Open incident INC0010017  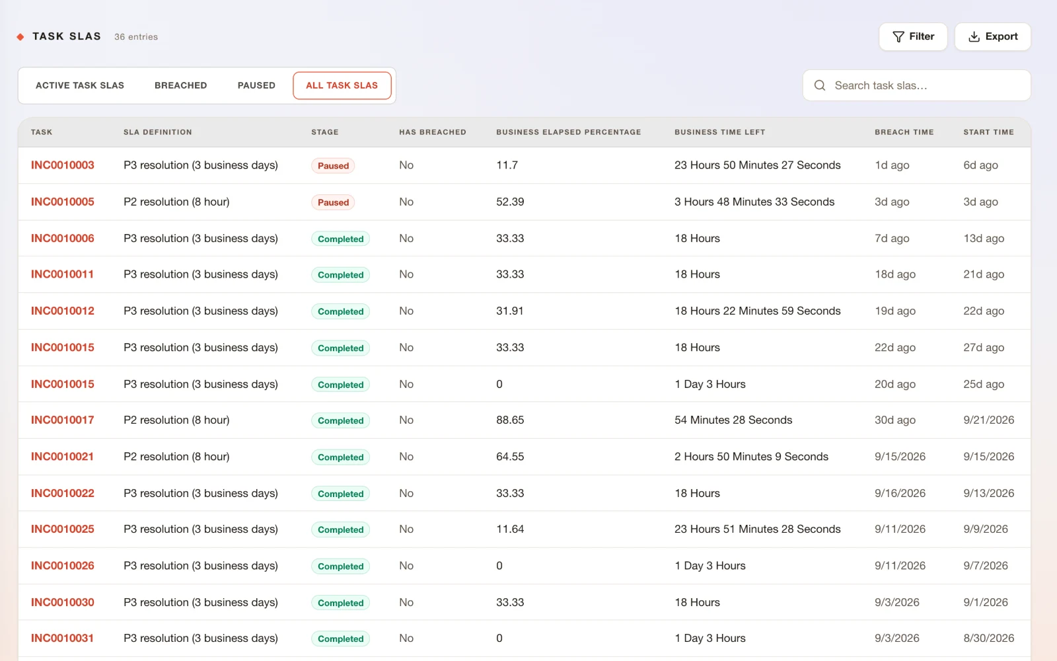(63, 420)
